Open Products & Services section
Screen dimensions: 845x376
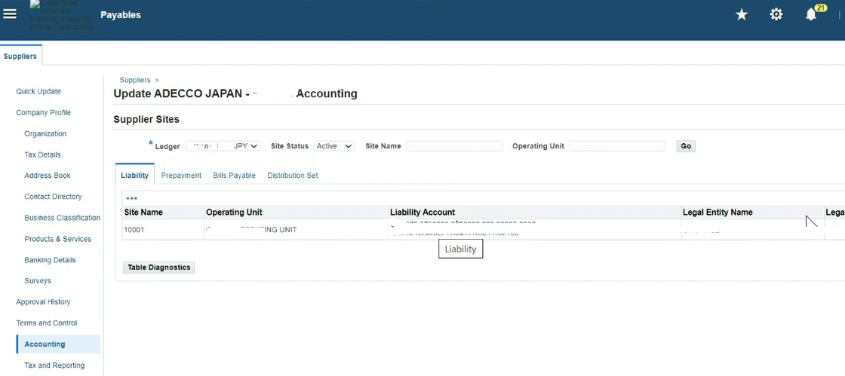click(x=57, y=239)
